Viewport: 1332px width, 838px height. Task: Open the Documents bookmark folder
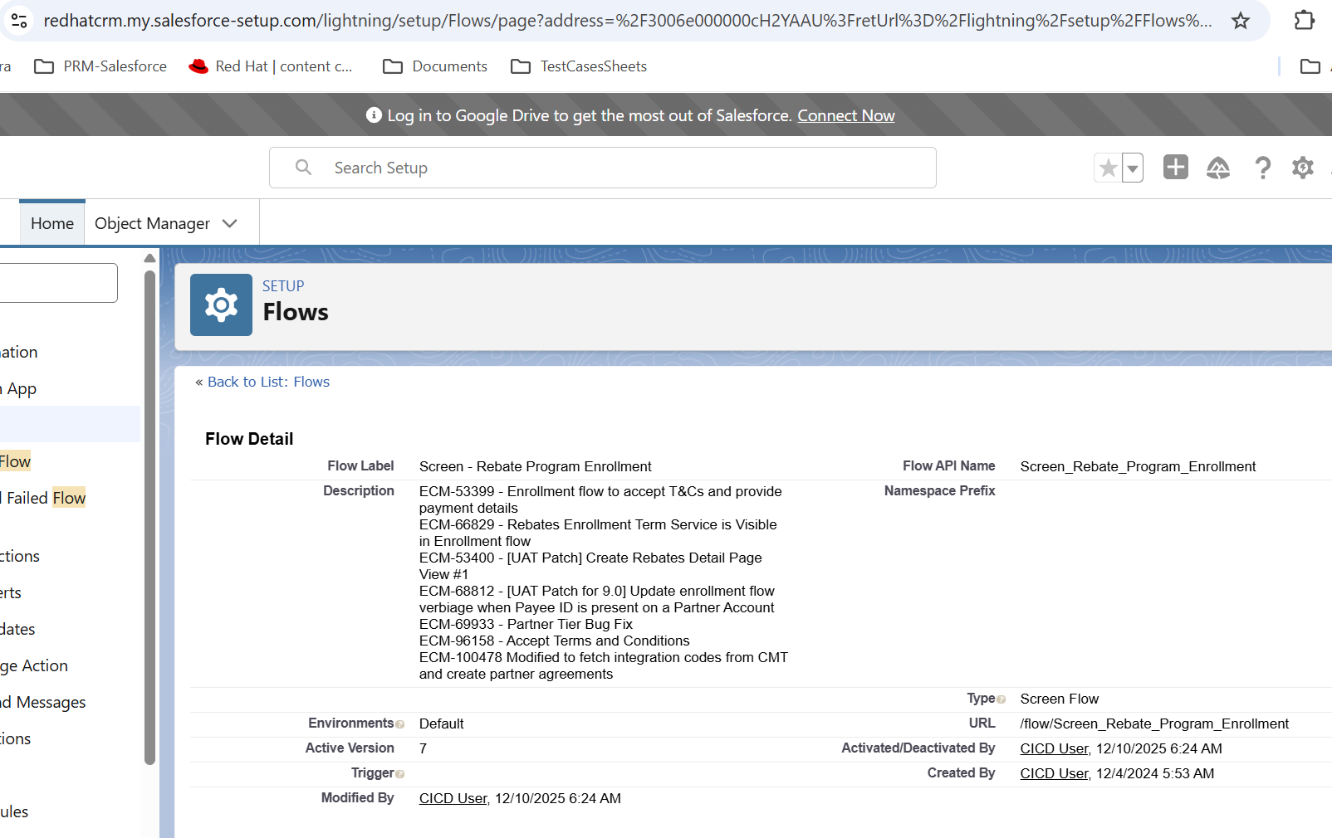tap(435, 66)
